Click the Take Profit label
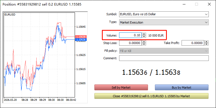Viewport: 216px width, 108px height. tap(172, 43)
